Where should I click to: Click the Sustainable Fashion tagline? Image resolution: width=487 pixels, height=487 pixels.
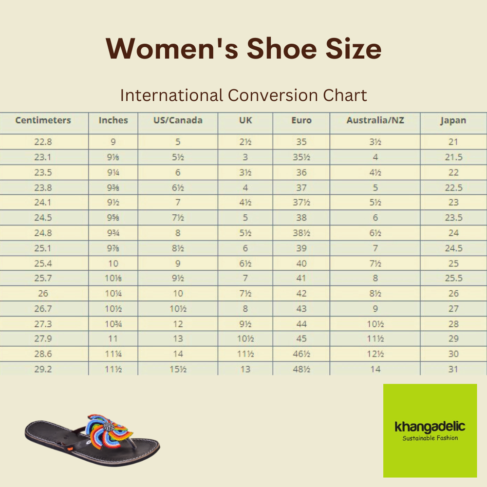coord(430,438)
